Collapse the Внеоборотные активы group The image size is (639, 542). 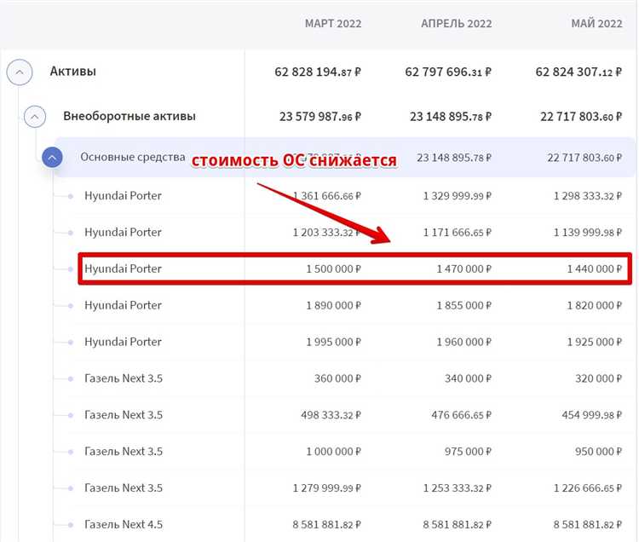point(35,117)
